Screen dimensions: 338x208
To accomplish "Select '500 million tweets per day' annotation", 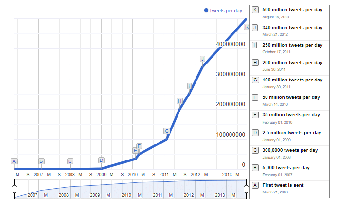I will [292, 10].
